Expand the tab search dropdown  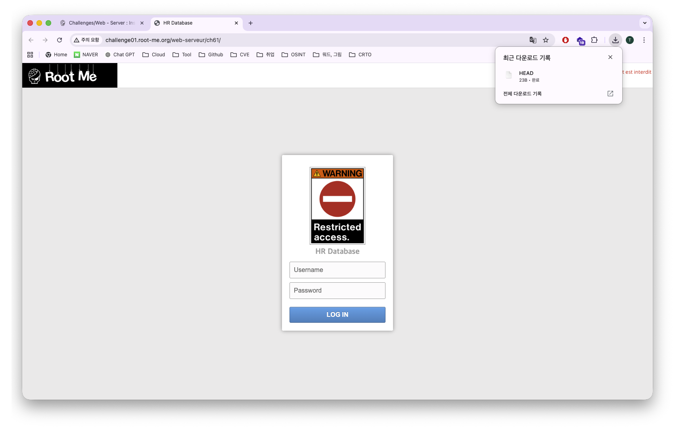[x=645, y=23]
